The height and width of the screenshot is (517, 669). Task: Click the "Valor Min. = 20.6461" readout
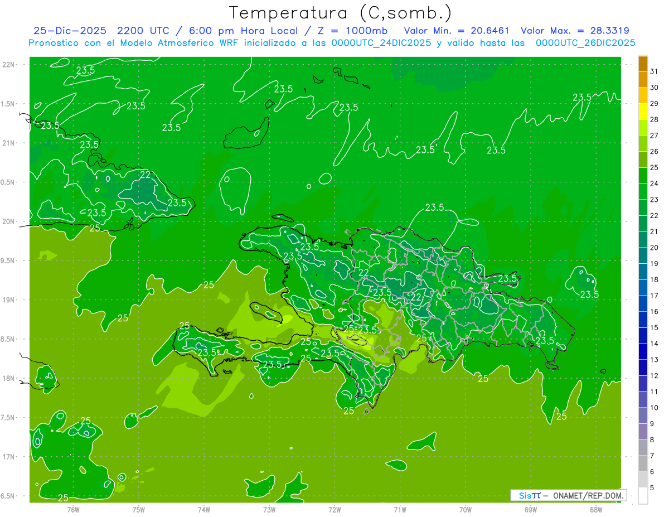point(457,31)
